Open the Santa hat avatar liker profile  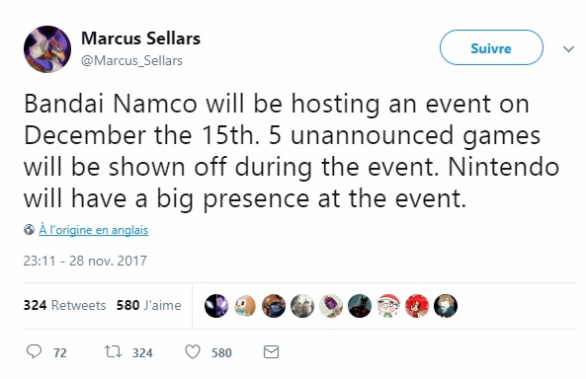click(388, 306)
